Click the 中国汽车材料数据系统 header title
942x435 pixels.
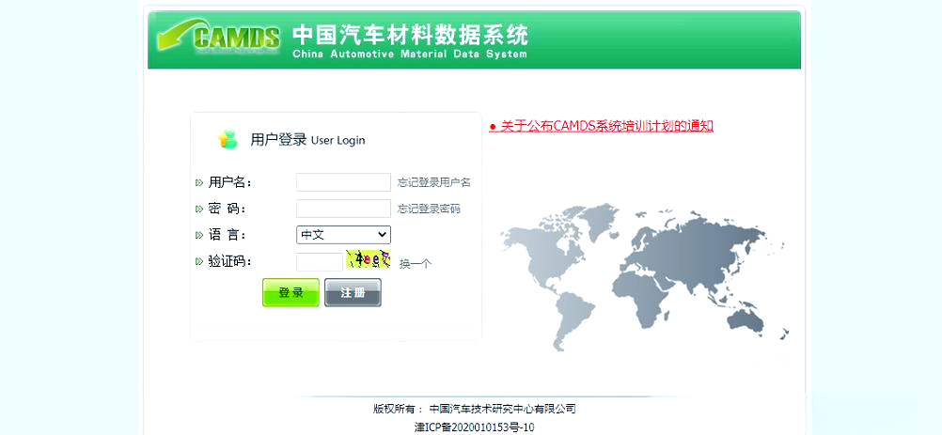pyautogui.click(x=410, y=36)
